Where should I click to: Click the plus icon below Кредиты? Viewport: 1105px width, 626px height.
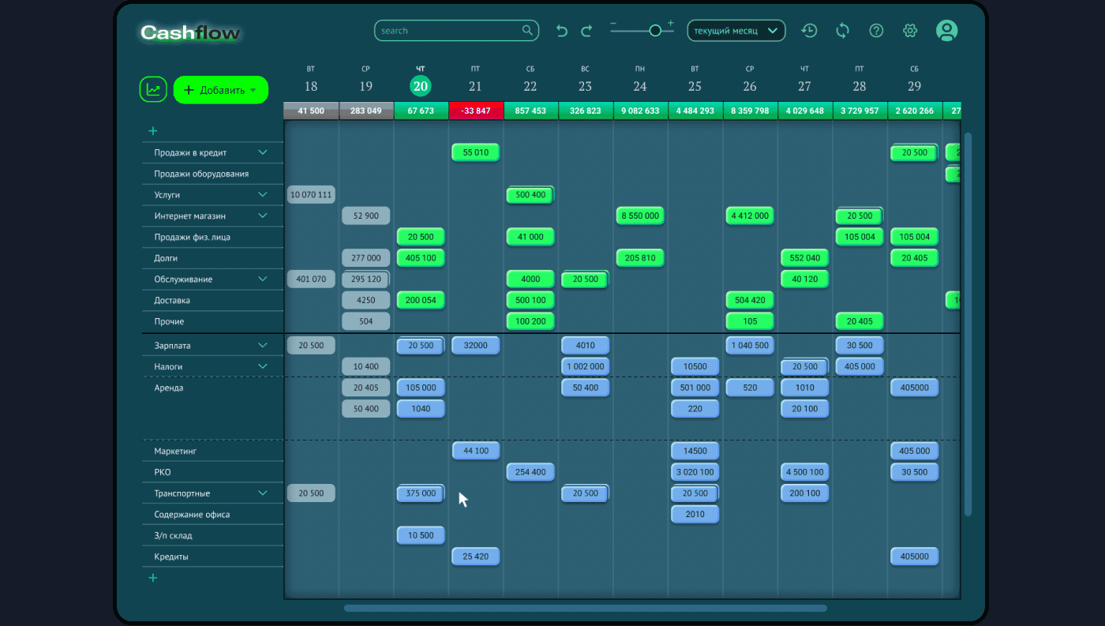[x=153, y=578]
